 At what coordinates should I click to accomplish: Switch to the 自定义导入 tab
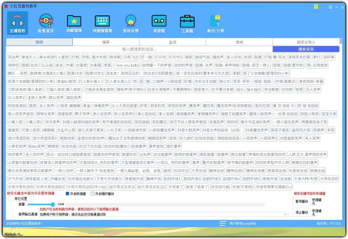point(306,42)
